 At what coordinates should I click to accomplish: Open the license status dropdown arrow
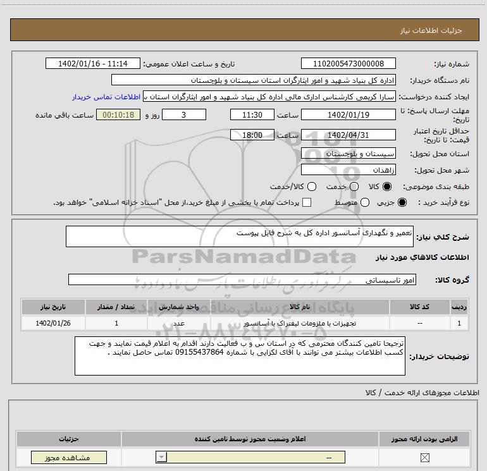coord(161,457)
